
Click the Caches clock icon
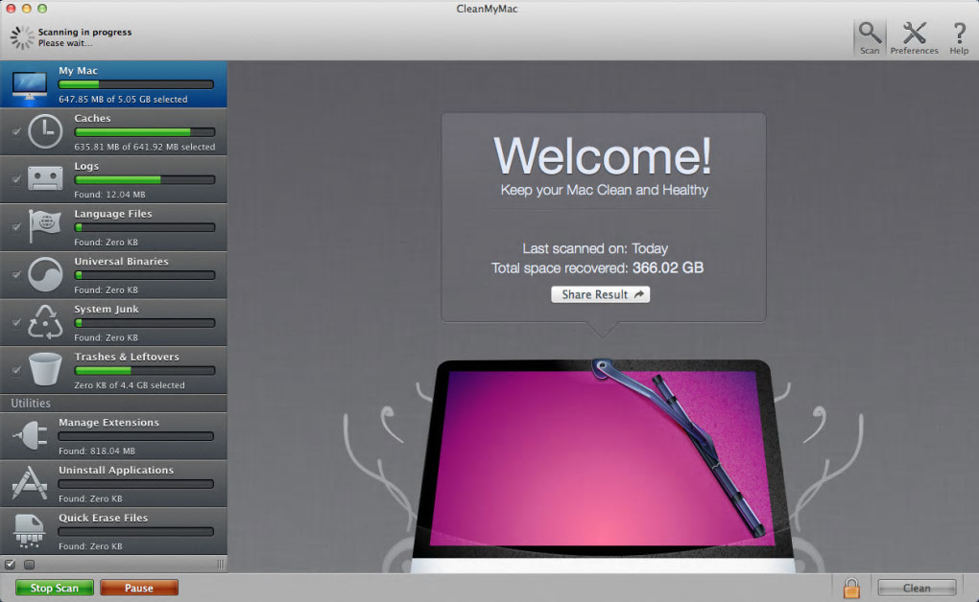tap(45, 131)
